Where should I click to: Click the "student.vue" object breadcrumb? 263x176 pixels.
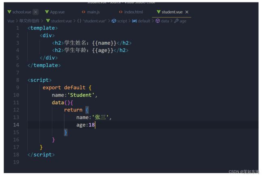(94, 21)
